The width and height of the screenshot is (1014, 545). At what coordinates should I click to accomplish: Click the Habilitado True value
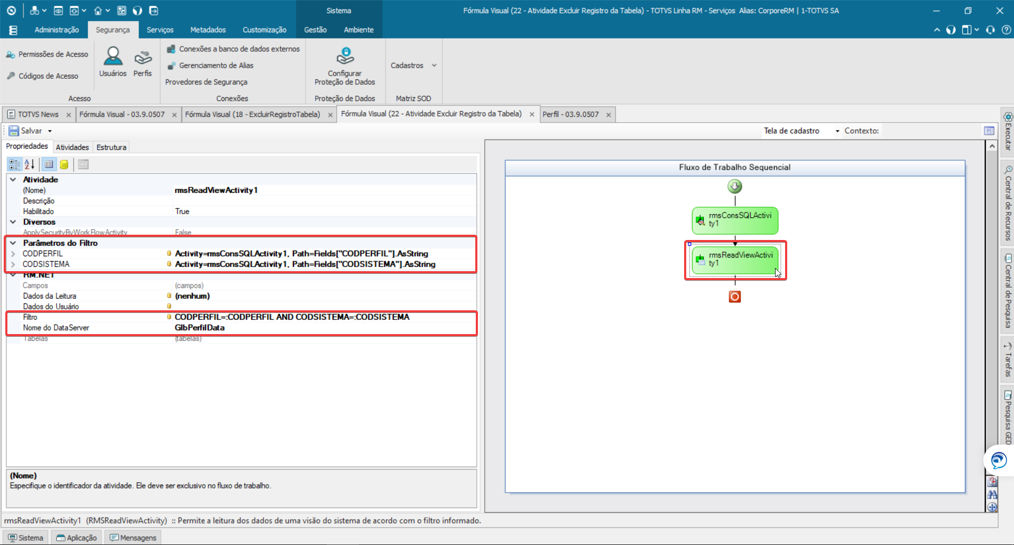point(182,211)
